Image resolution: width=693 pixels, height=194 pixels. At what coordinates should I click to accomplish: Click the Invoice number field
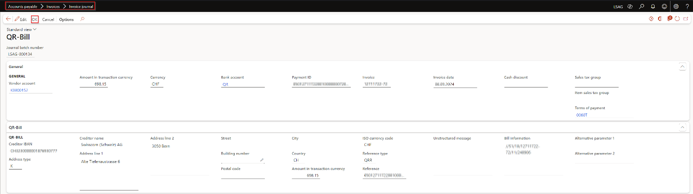(x=377, y=84)
